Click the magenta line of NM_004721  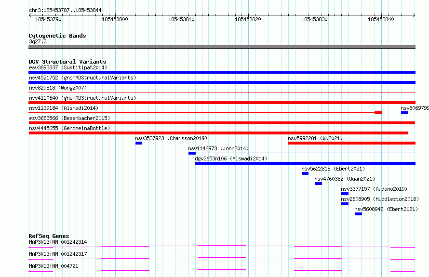coord(222,270)
